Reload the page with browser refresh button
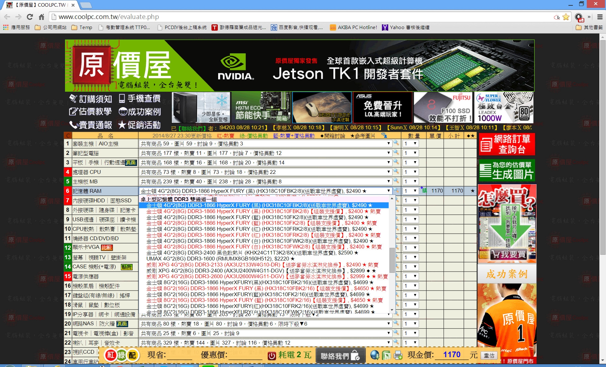606x367 pixels. click(x=30, y=17)
